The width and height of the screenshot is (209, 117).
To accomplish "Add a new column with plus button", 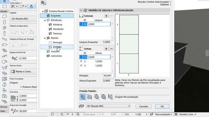I will tap(106, 16).
